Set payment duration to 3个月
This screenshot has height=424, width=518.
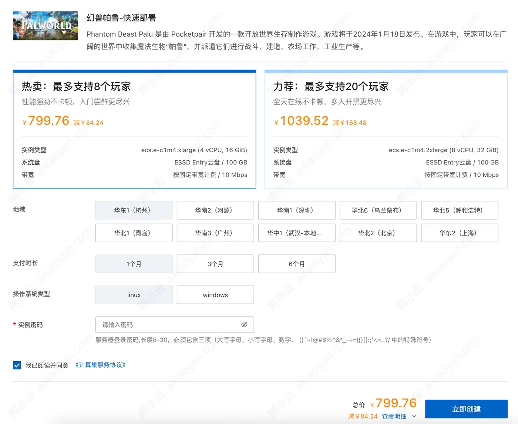point(215,264)
